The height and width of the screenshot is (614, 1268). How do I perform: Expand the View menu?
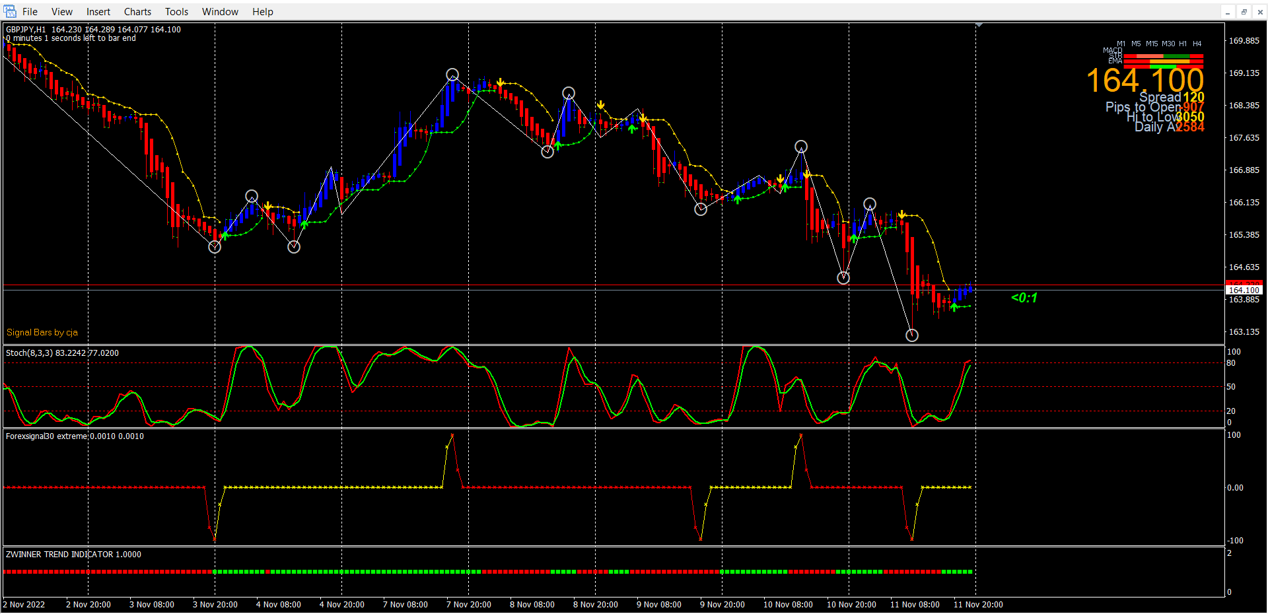62,12
